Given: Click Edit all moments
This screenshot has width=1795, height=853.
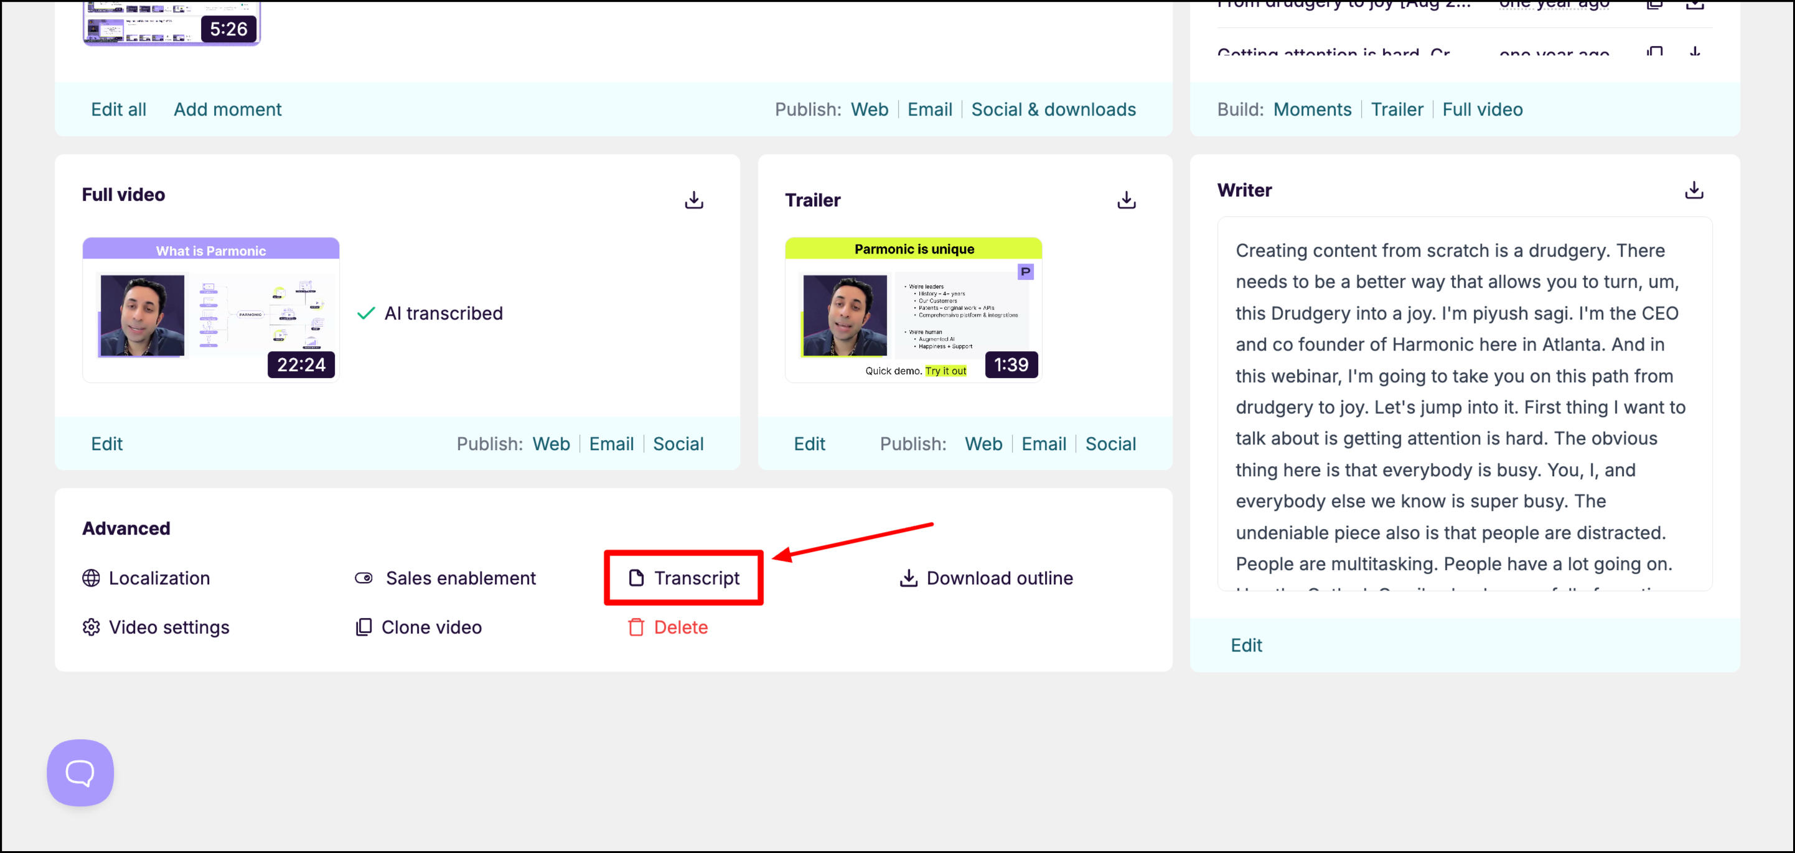Looking at the screenshot, I should point(118,109).
